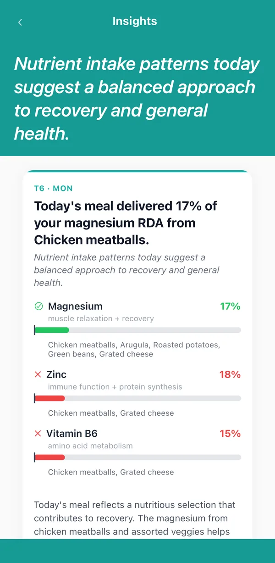Click the Vitamin B6 nutrient name
The image size is (275, 563).
coord(72,434)
